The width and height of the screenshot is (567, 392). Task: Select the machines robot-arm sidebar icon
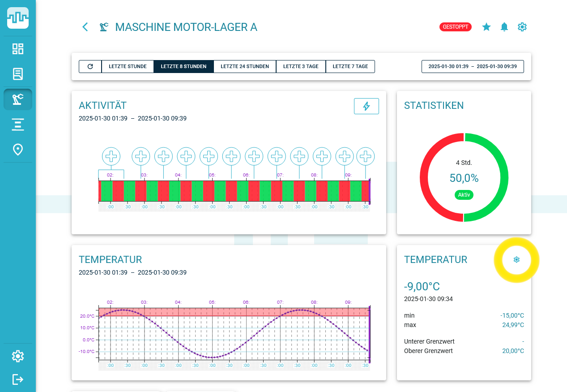(18, 99)
